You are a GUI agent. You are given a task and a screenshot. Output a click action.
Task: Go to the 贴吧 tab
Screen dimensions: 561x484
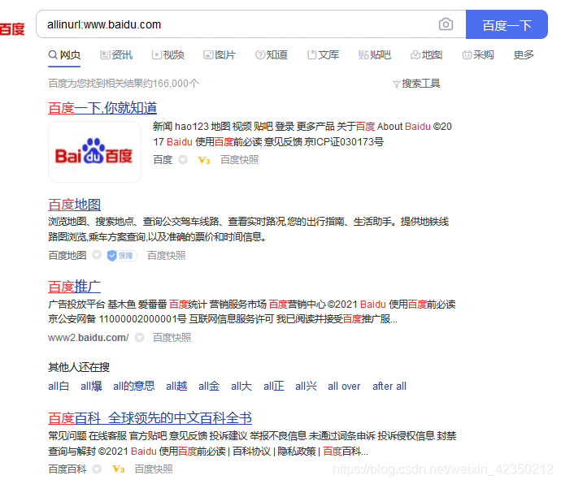[375, 55]
